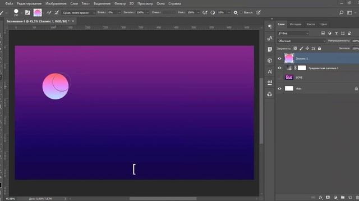Open the Paragraph panel icon
Image resolution: width=359 pixels, height=201 pixels.
pyautogui.click(x=270, y=27)
